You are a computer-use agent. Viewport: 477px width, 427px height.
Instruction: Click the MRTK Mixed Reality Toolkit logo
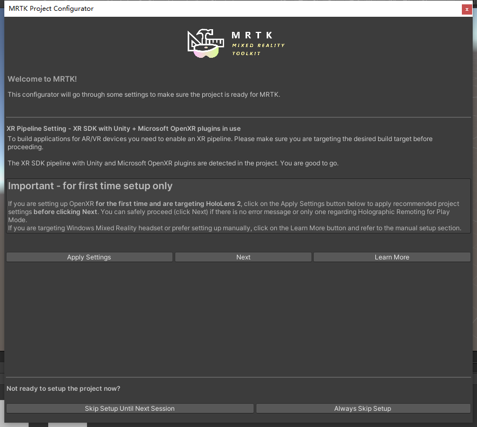pos(236,43)
